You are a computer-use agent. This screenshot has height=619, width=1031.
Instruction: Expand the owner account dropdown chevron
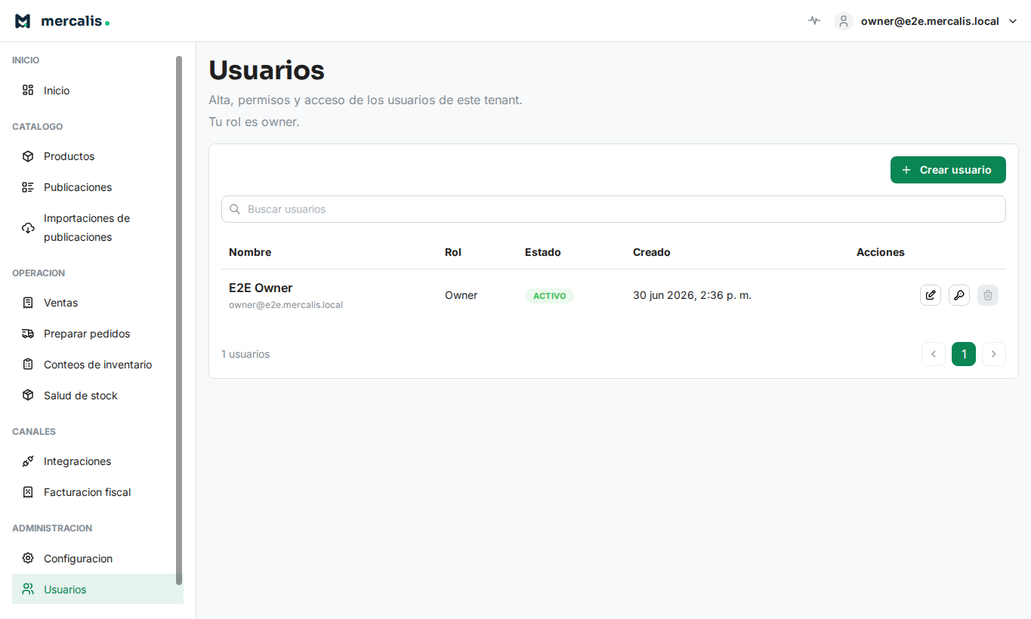point(1014,21)
